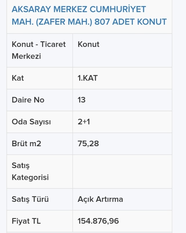The width and height of the screenshot is (186, 233).
Task: Select the Açık Artırma sale type value
Action: tap(100, 200)
